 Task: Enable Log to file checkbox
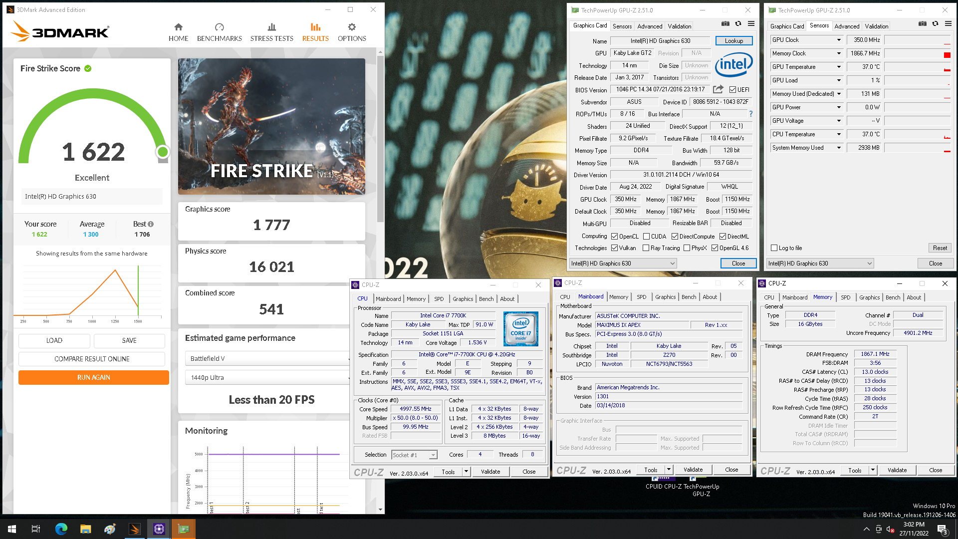coord(774,248)
